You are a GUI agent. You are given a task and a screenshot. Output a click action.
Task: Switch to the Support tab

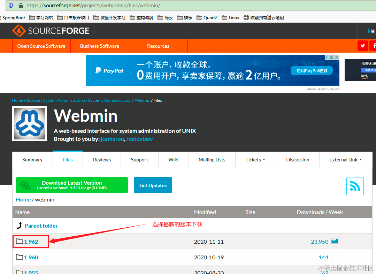[x=139, y=160]
